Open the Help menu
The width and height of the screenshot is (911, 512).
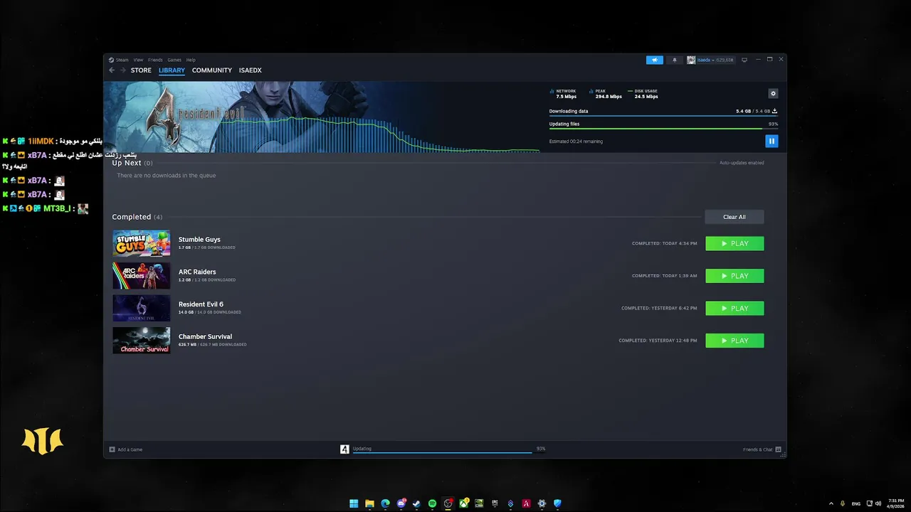click(x=191, y=60)
